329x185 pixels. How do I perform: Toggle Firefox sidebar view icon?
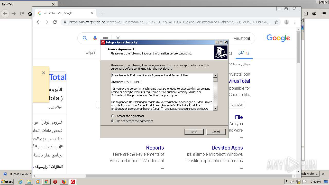pos(306,14)
